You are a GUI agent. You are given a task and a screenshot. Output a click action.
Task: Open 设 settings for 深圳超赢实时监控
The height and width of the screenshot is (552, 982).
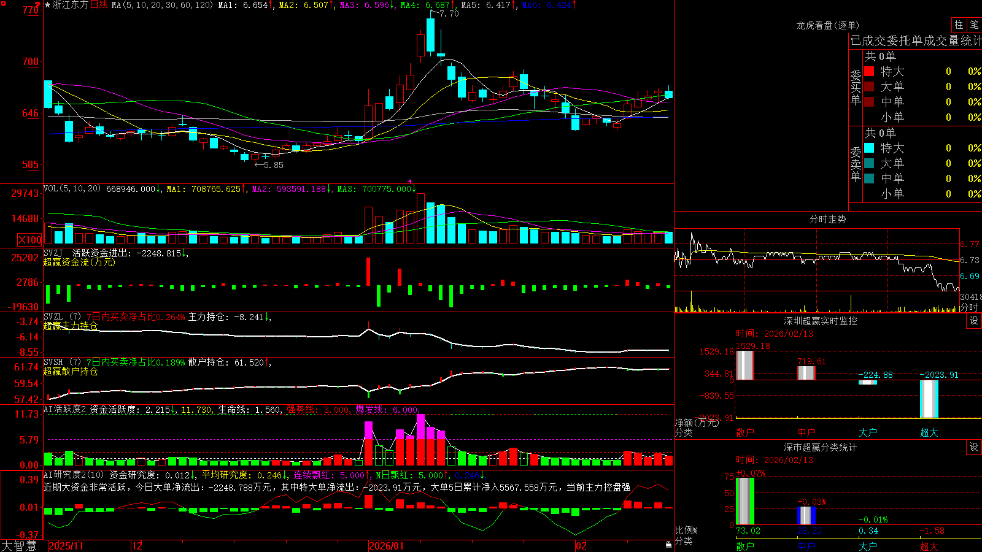pyautogui.click(x=973, y=321)
